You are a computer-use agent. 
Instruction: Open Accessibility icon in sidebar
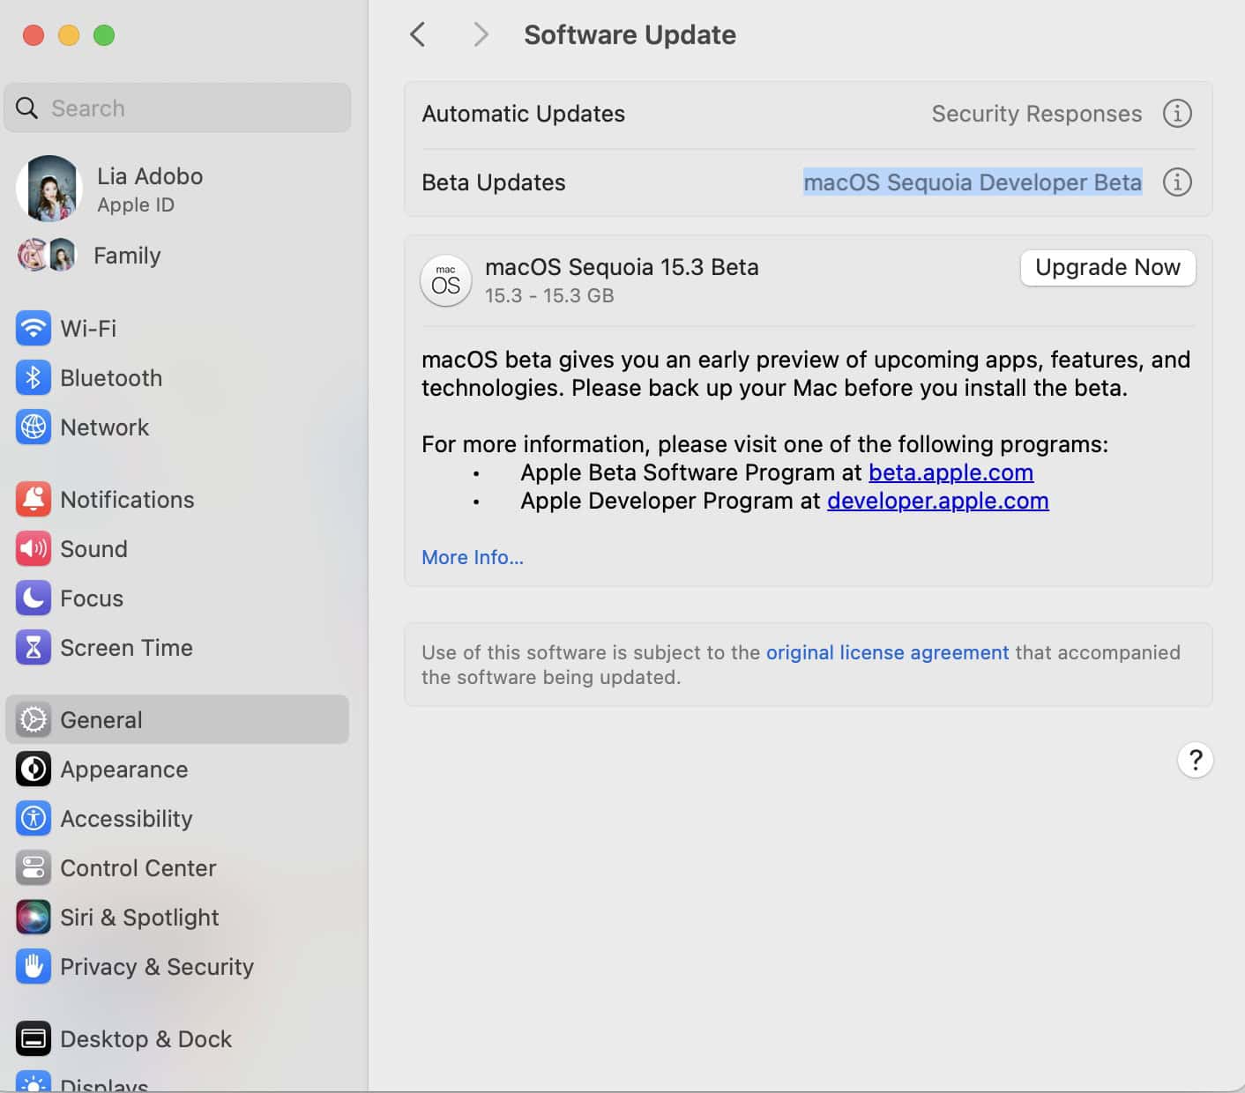click(34, 819)
